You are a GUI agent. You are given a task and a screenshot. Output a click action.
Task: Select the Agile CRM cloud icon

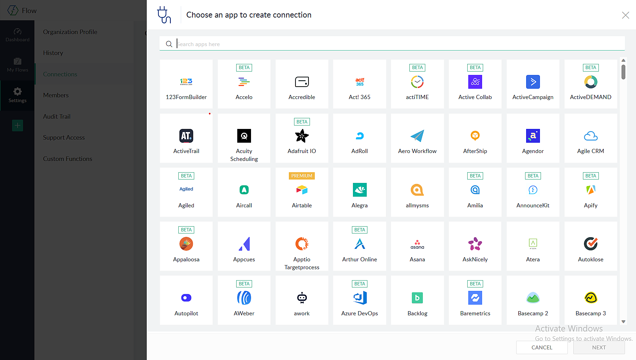591,136
